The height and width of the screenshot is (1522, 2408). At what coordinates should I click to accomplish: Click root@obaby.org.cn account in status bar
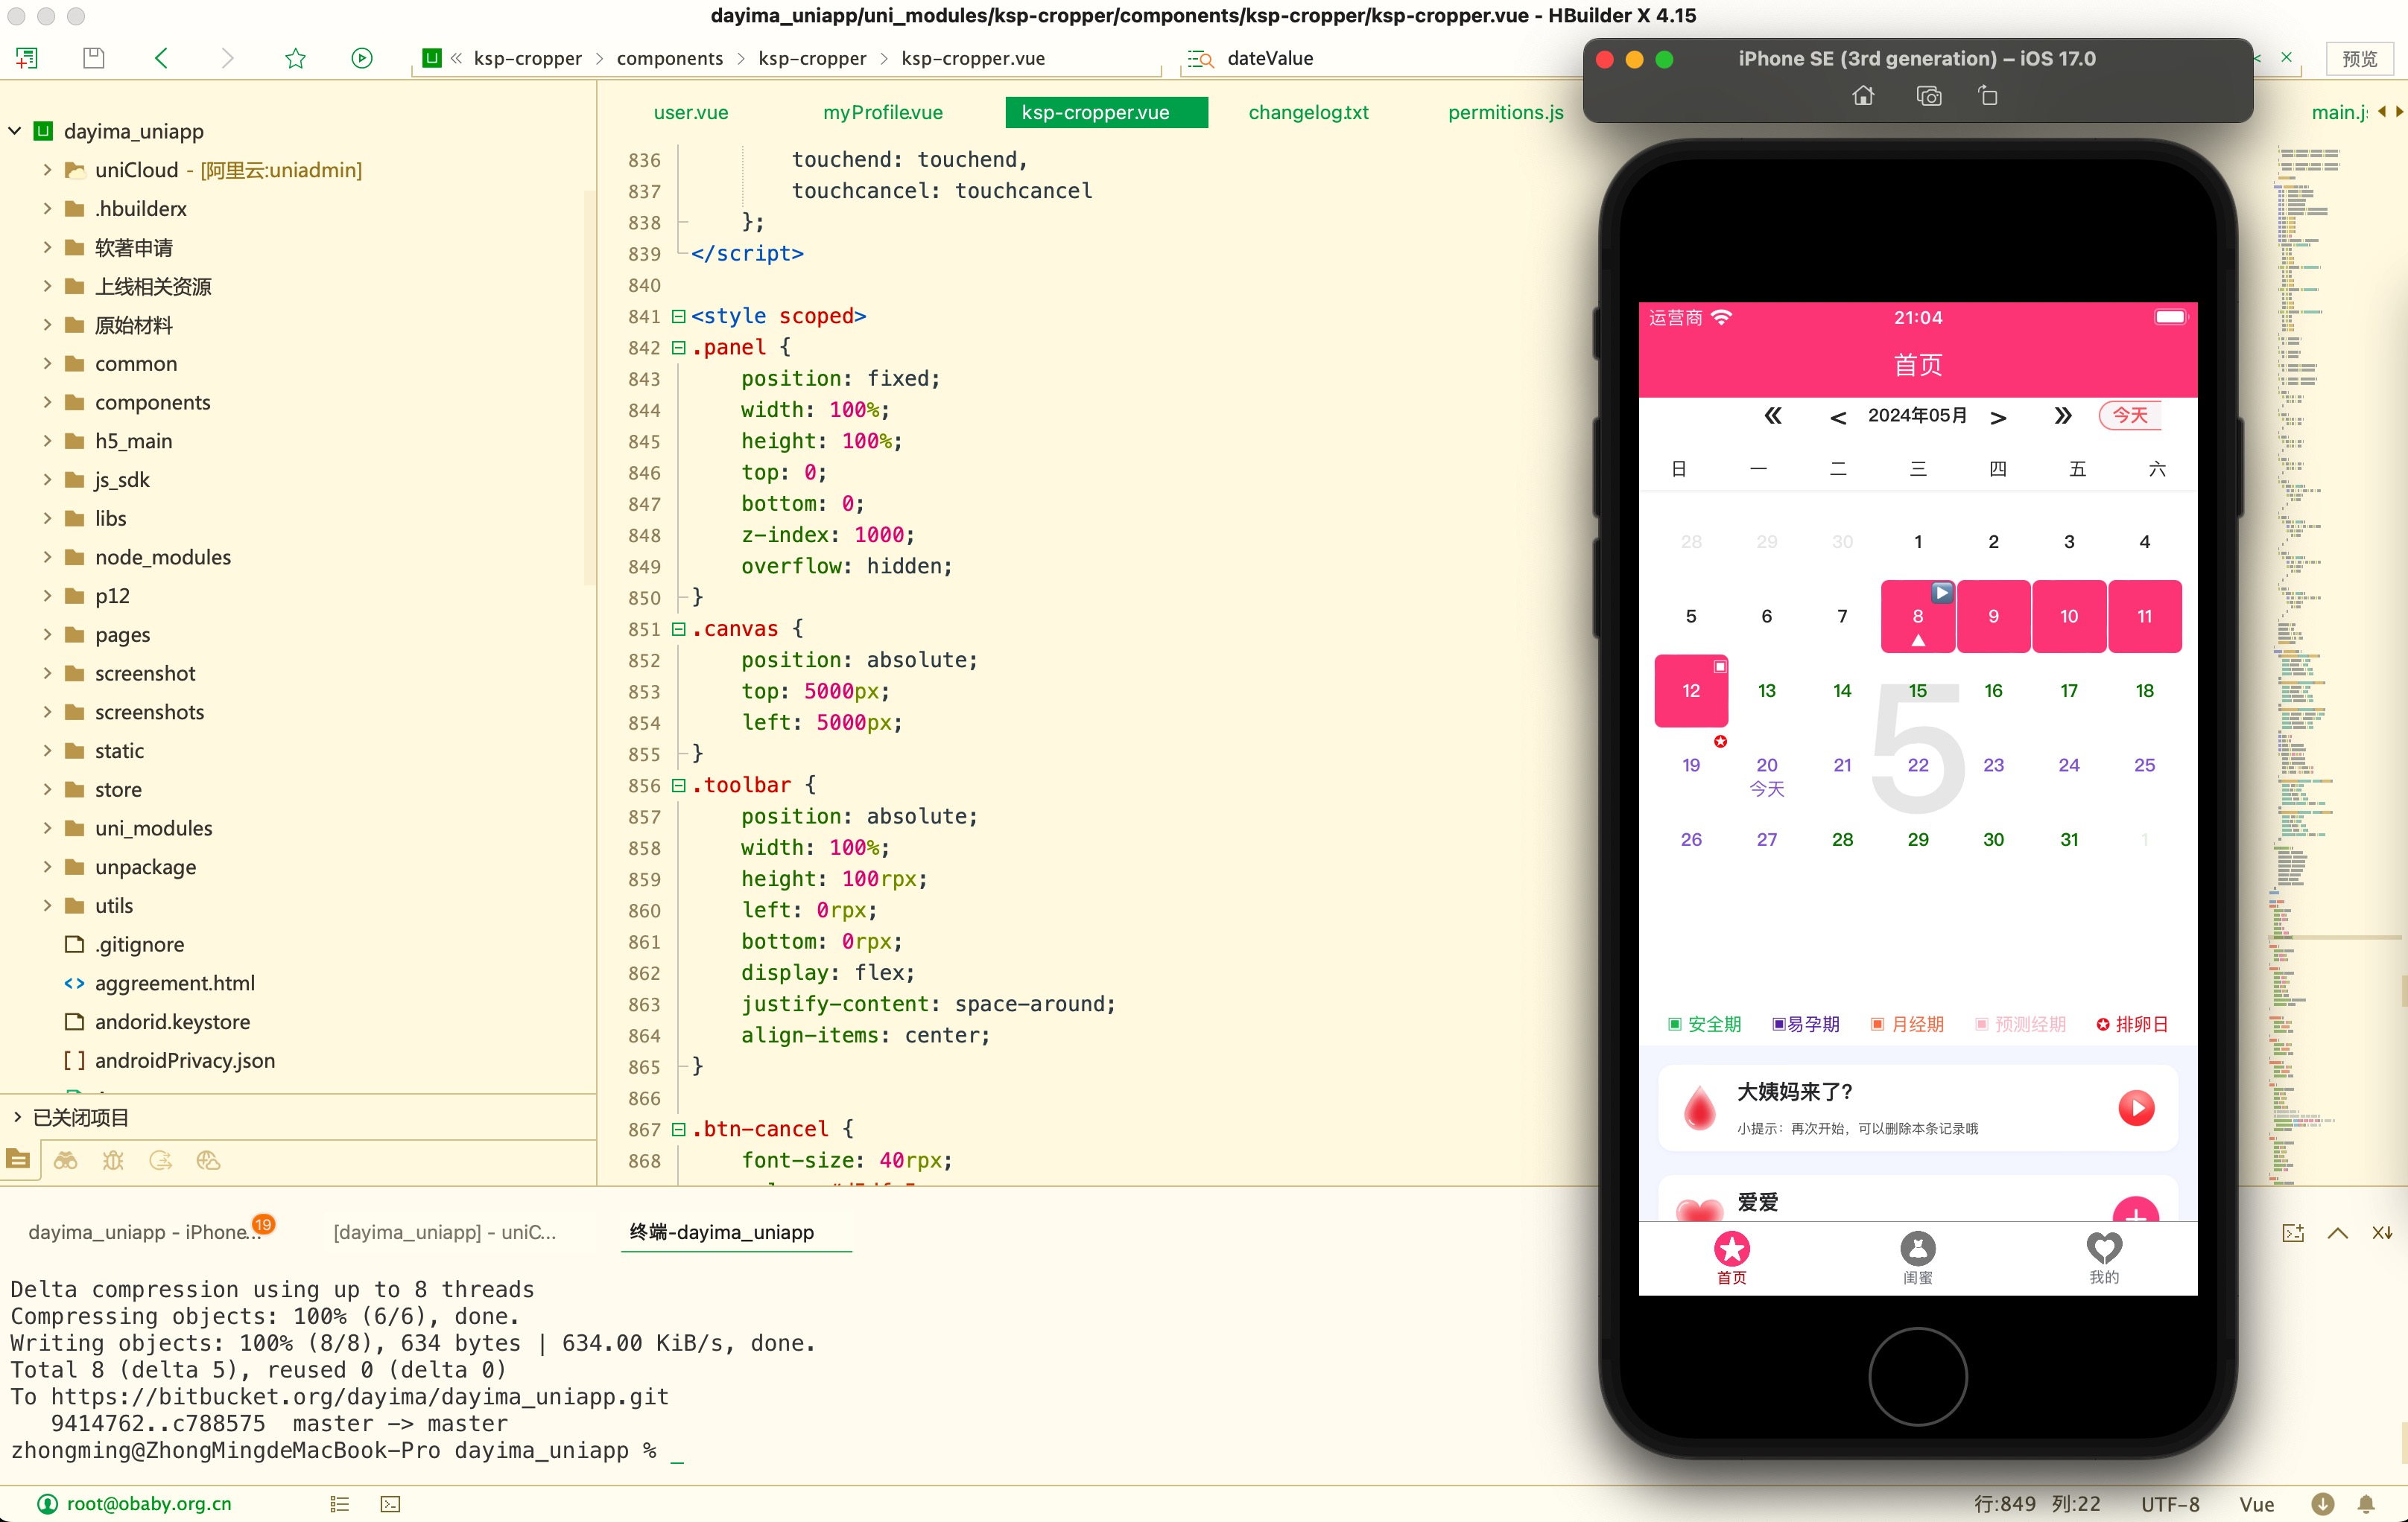tap(149, 1504)
